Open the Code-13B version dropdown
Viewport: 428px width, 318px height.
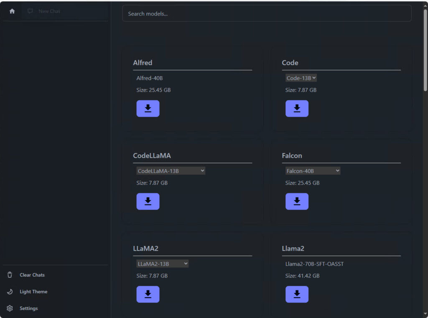click(x=301, y=78)
